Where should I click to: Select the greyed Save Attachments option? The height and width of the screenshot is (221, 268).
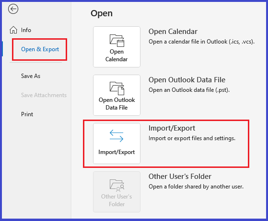(44, 95)
